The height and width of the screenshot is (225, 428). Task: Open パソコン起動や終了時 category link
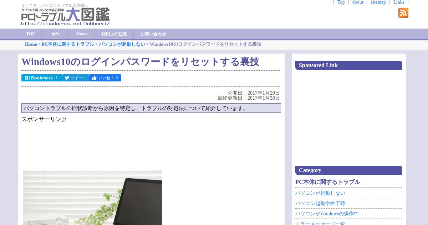(x=320, y=203)
